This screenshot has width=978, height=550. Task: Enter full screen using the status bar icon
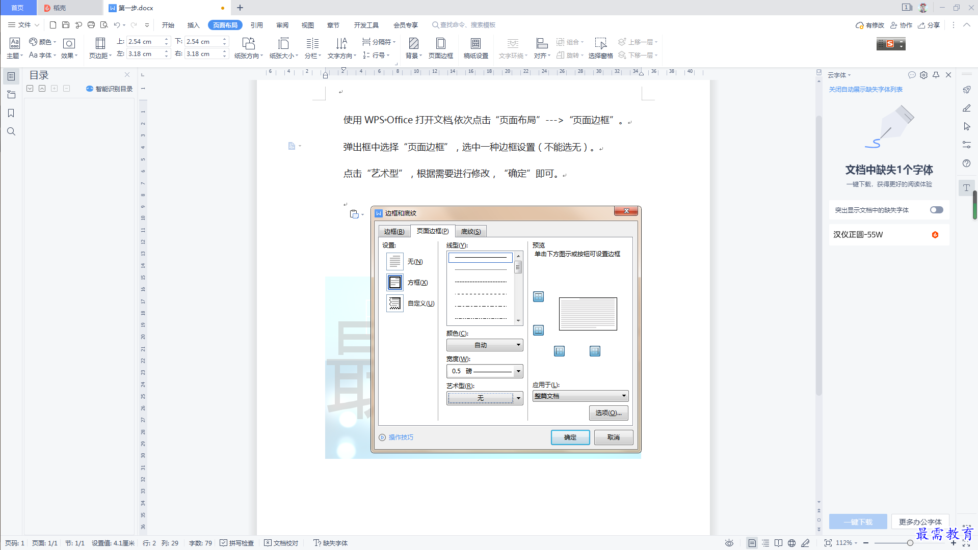point(966,543)
